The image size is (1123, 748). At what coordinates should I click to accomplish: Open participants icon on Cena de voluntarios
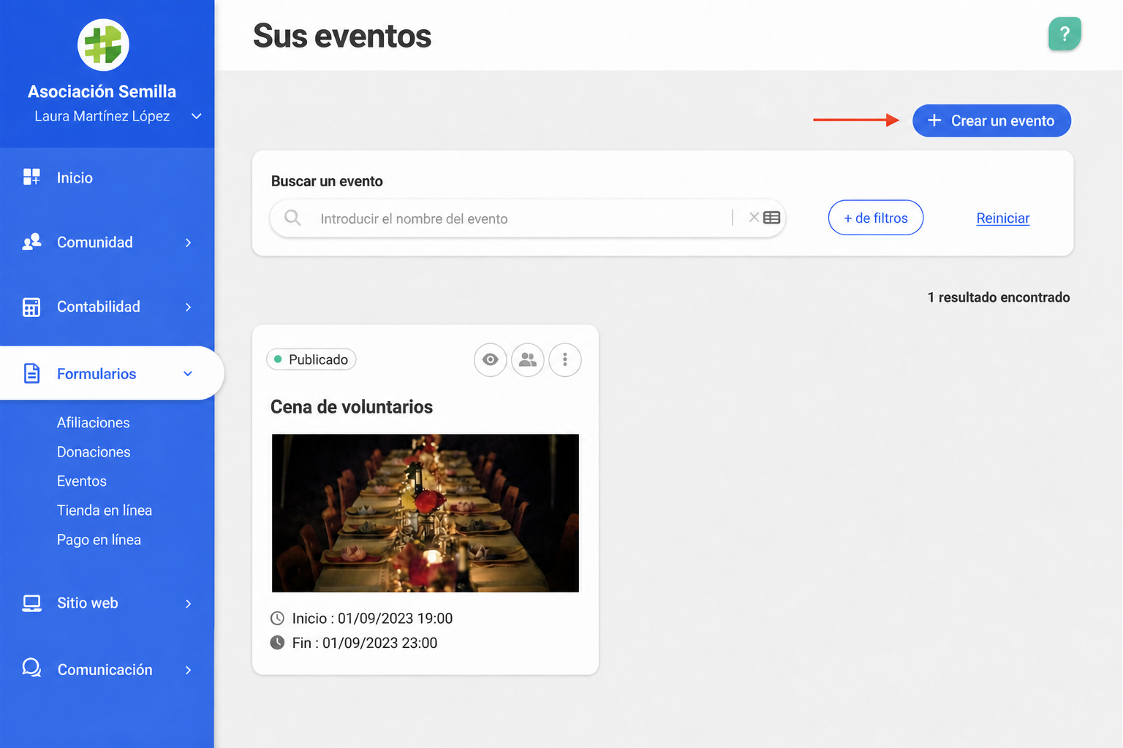pos(528,360)
